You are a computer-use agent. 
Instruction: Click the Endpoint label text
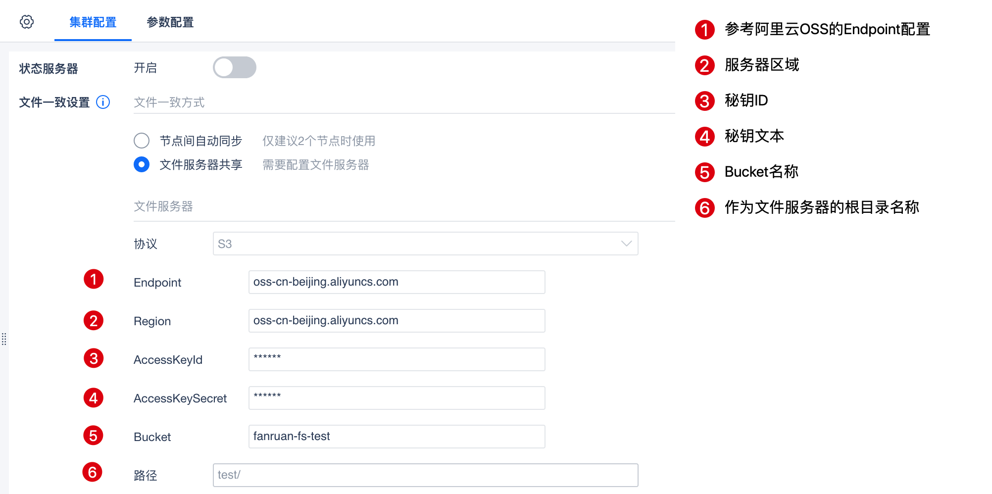157,283
